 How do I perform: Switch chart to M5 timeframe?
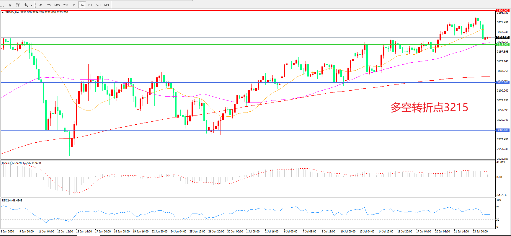pyautogui.click(x=49, y=5)
